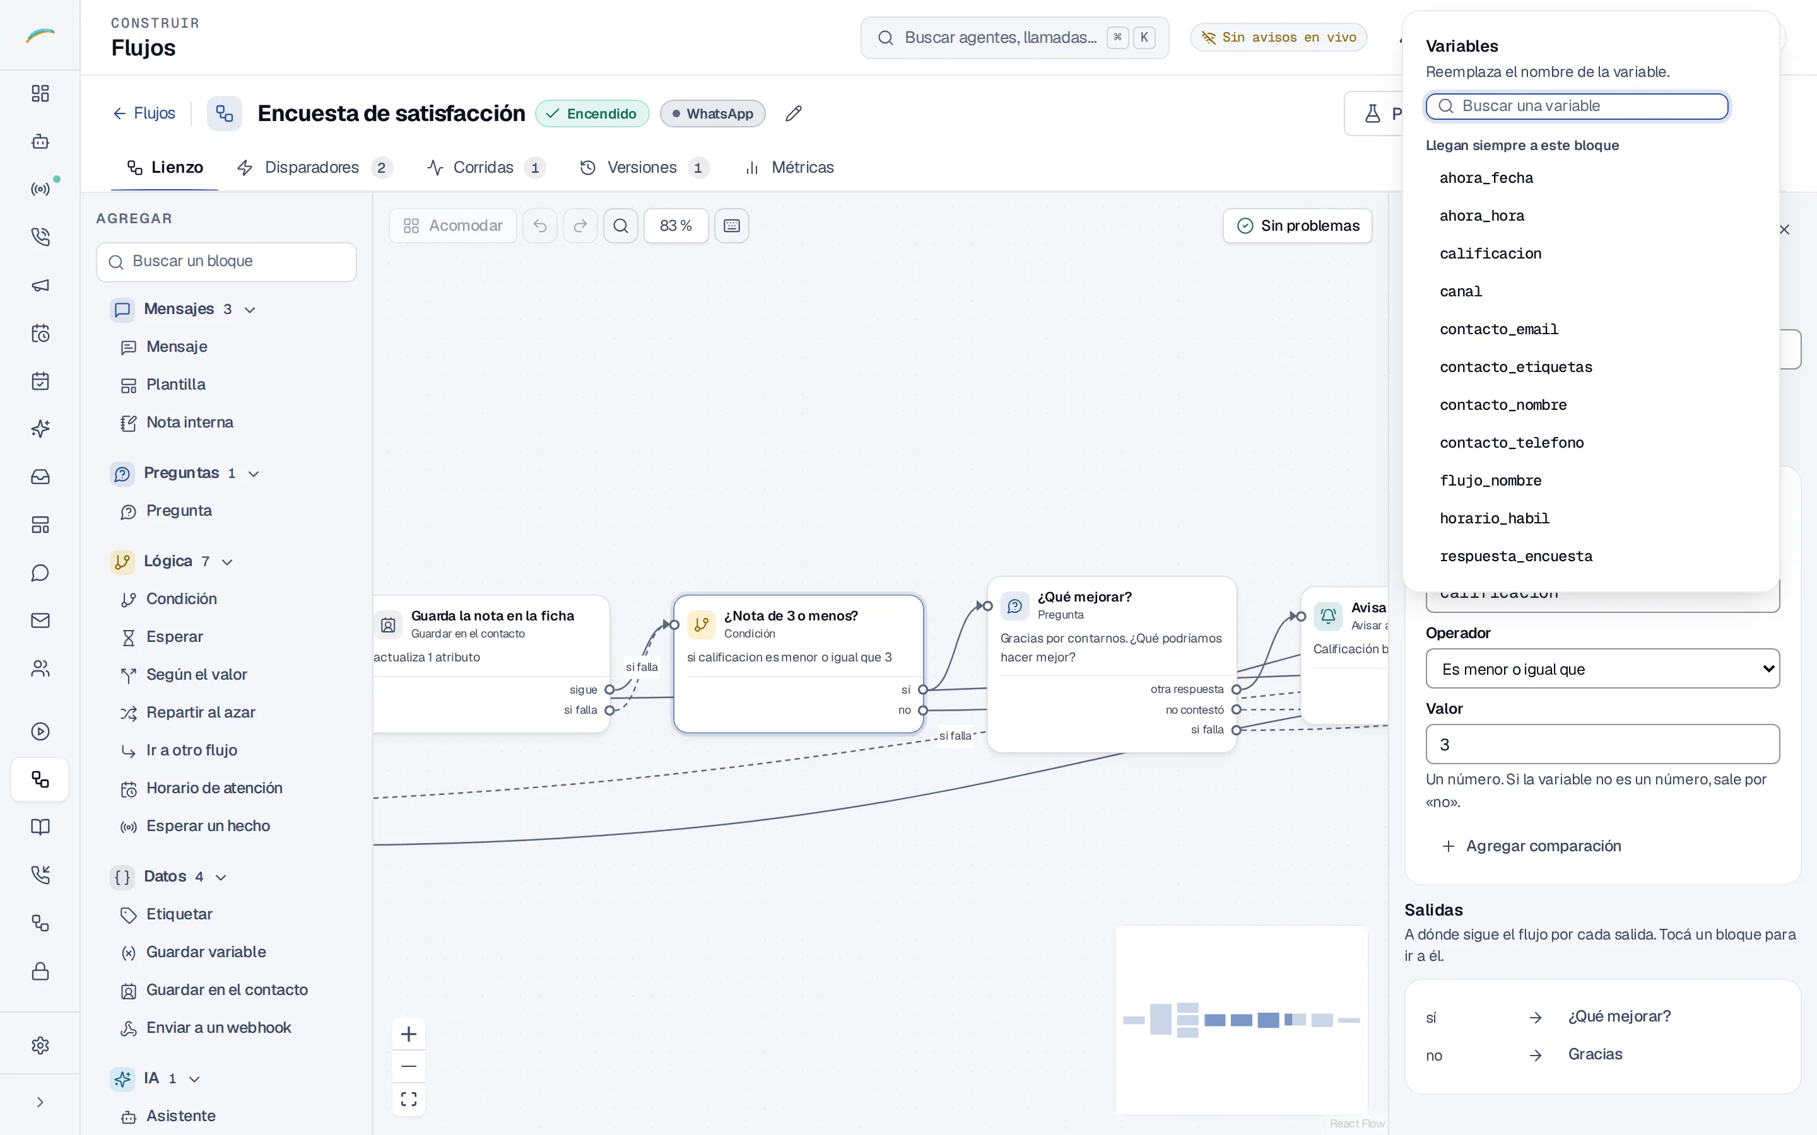Switch to the Corridas tab
1817x1135 pixels.
coord(486,167)
